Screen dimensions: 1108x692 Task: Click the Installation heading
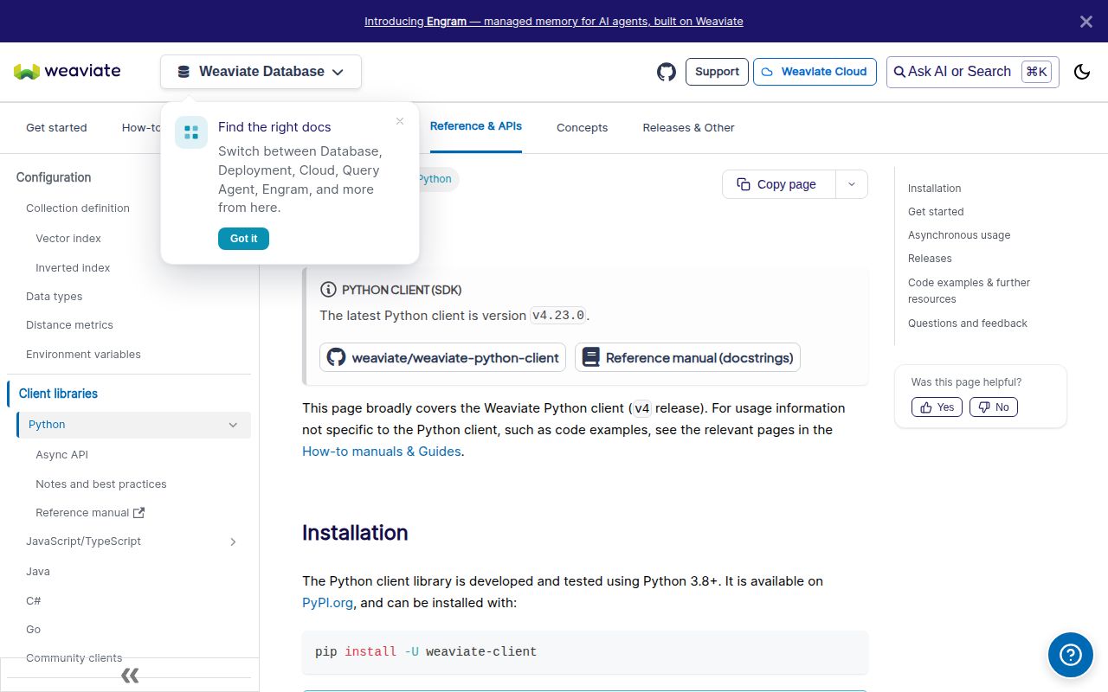coord(355,533)
